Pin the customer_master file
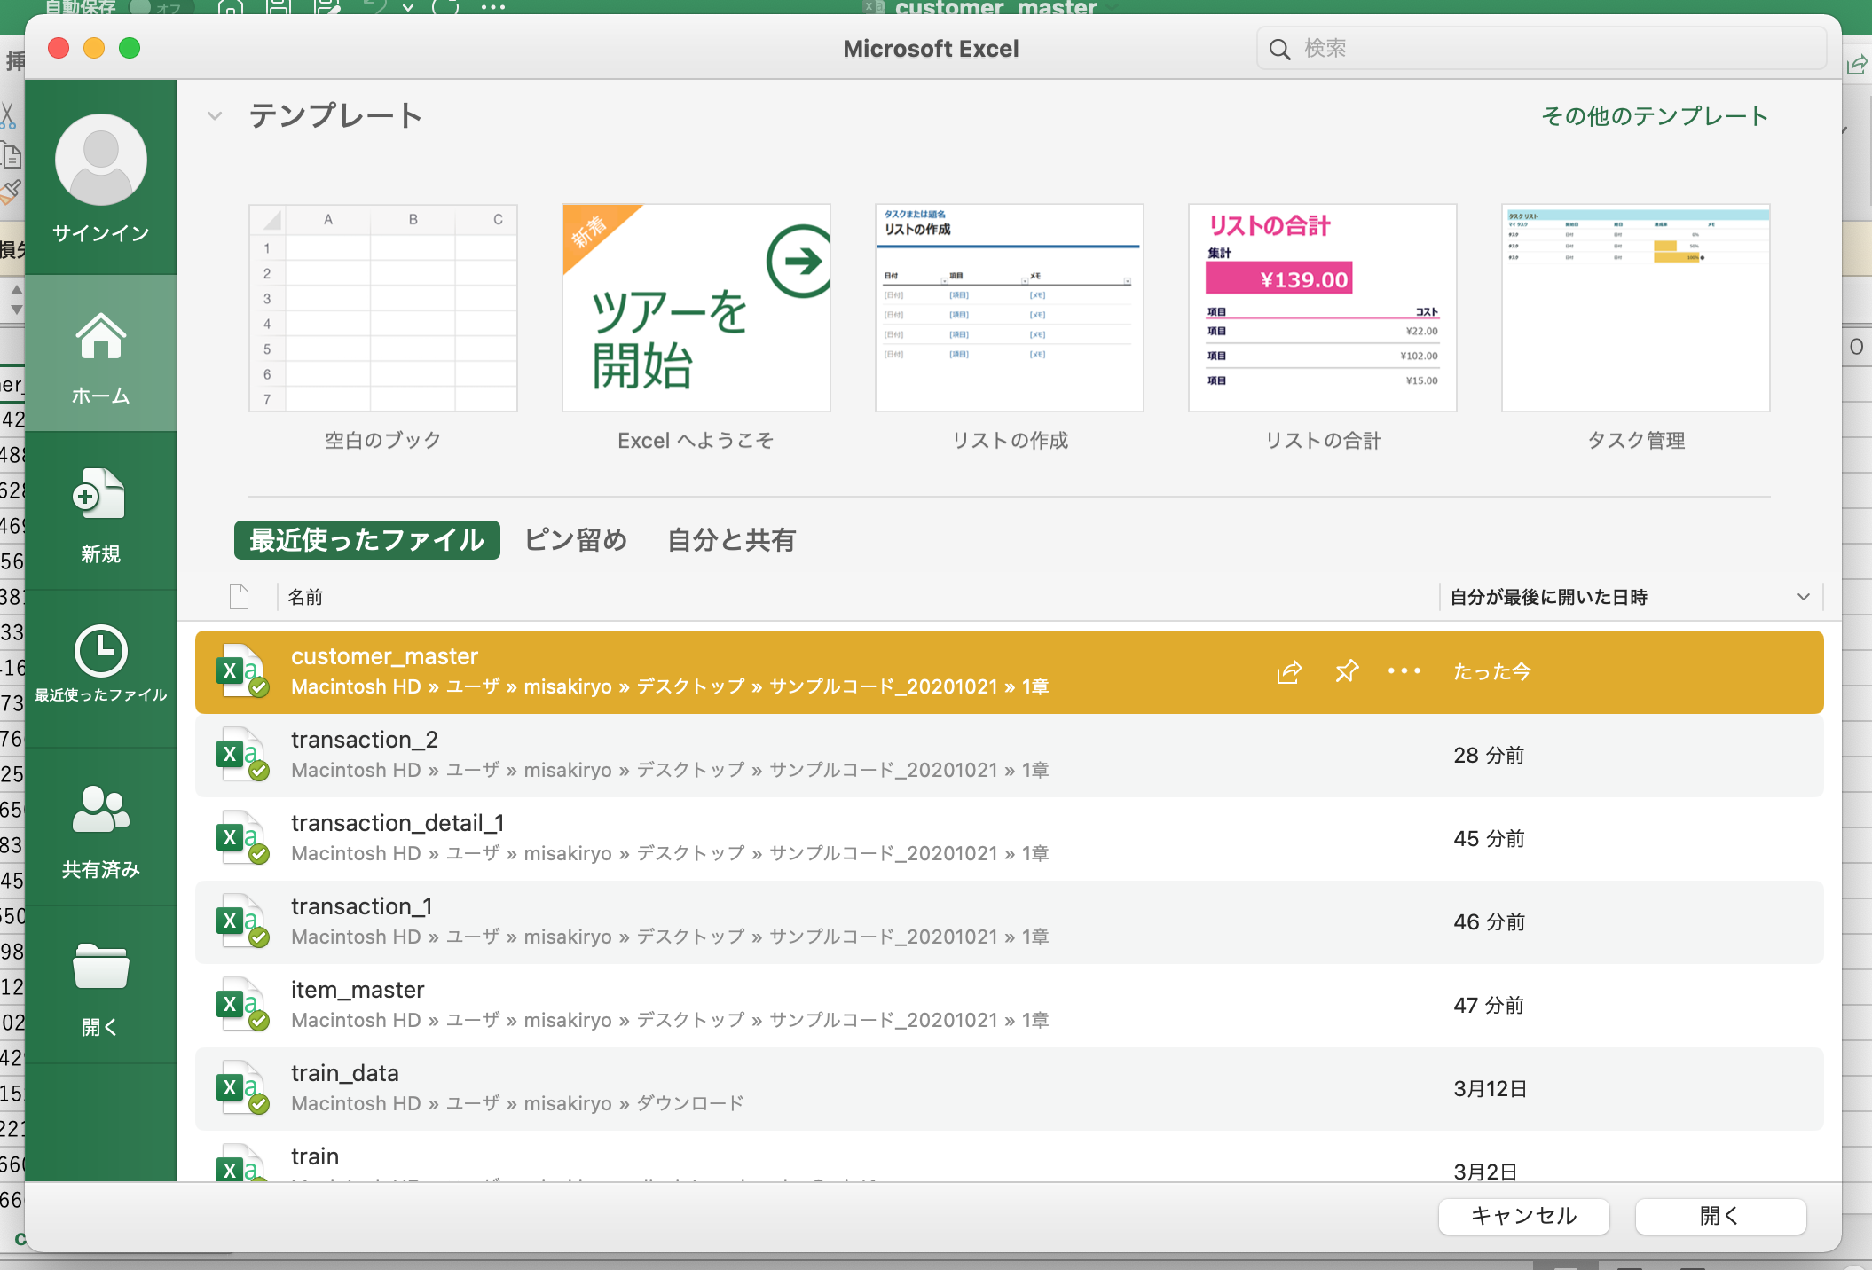Viewport: 1872px width, 1270px height. coord(1346,671)
